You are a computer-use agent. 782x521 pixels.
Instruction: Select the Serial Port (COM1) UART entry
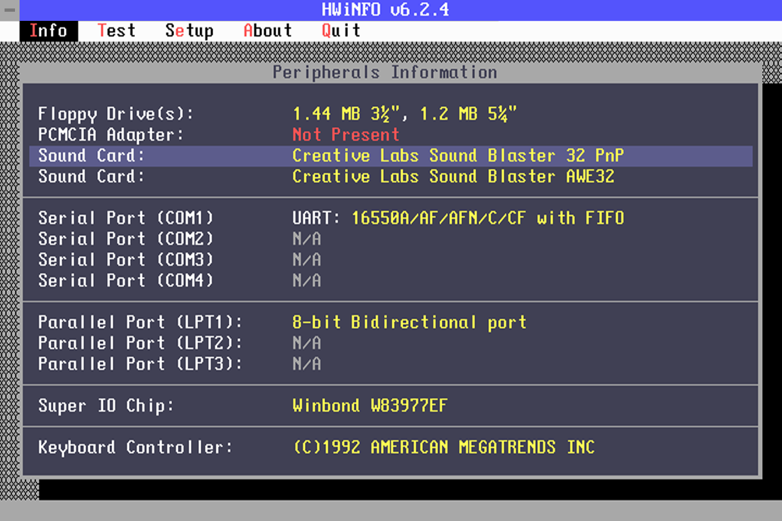pos(391,218)
